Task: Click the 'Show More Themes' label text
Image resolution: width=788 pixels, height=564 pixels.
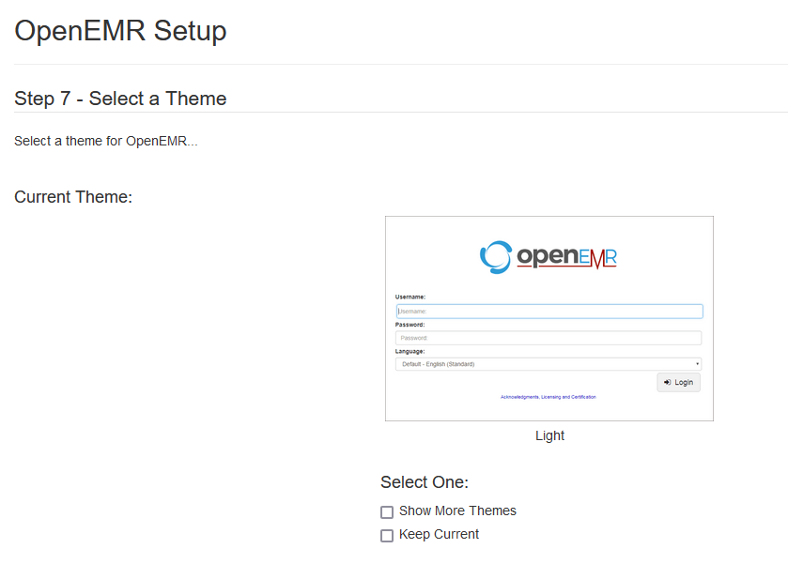Action: (457, 511)
